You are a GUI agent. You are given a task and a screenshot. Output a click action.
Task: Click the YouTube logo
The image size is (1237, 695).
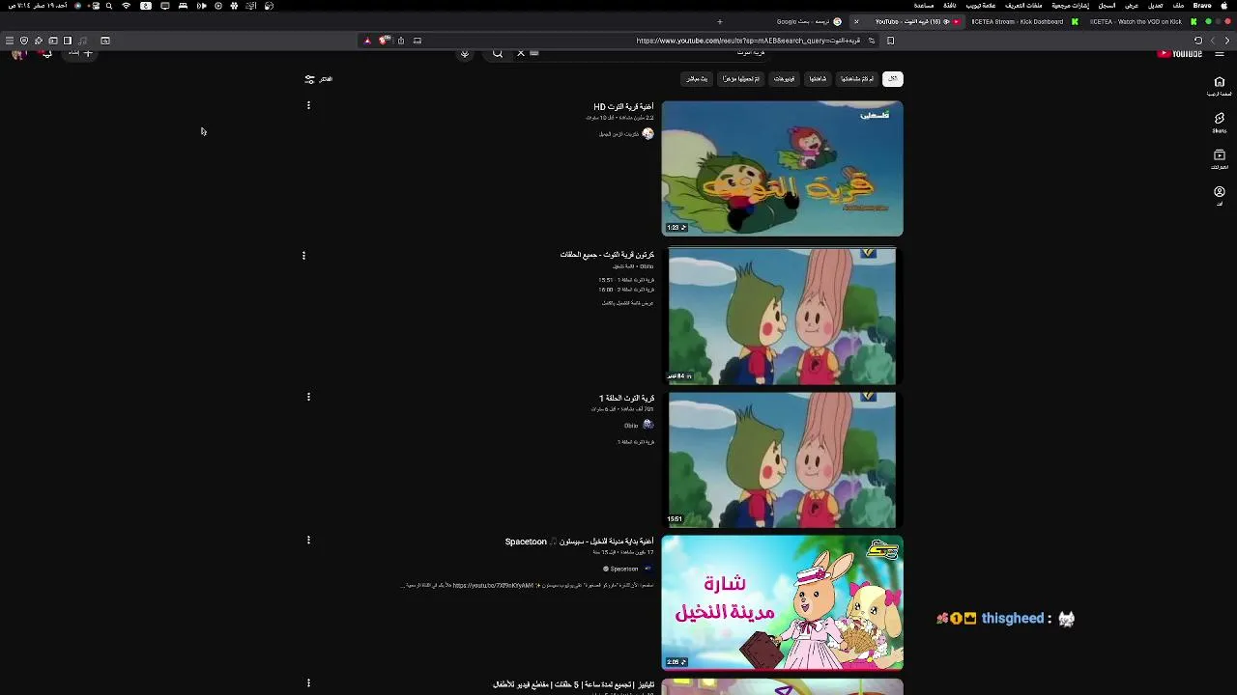point(1180,54)
